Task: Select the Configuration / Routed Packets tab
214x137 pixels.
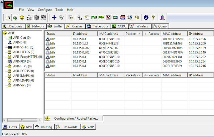Action: pos(74,118)
